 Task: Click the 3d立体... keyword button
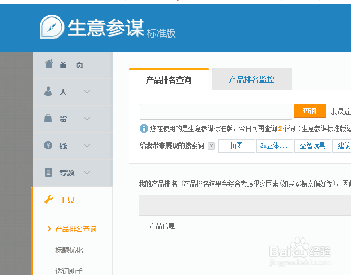275,146
